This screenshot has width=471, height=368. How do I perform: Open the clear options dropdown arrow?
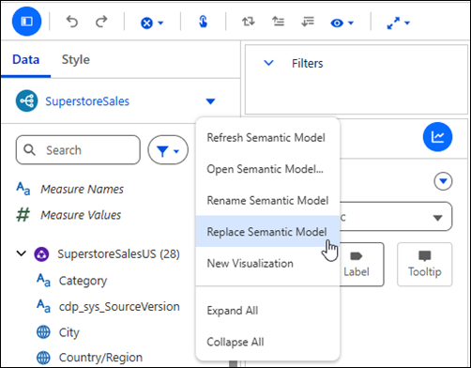pyautogui.click(x=160, y=23)
